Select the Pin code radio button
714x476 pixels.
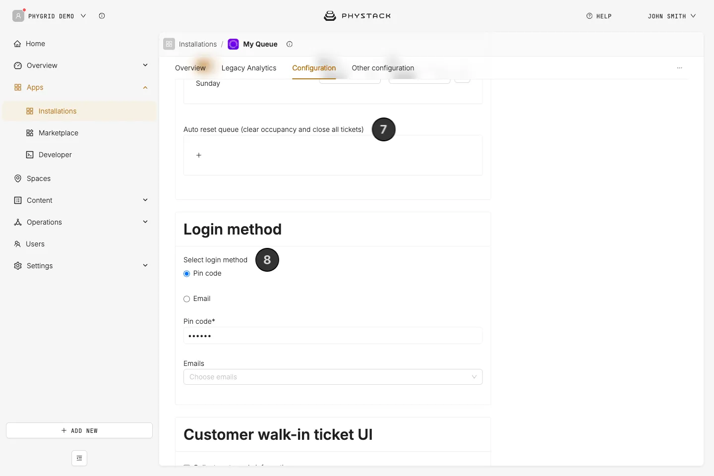click(x=187, y=274)
